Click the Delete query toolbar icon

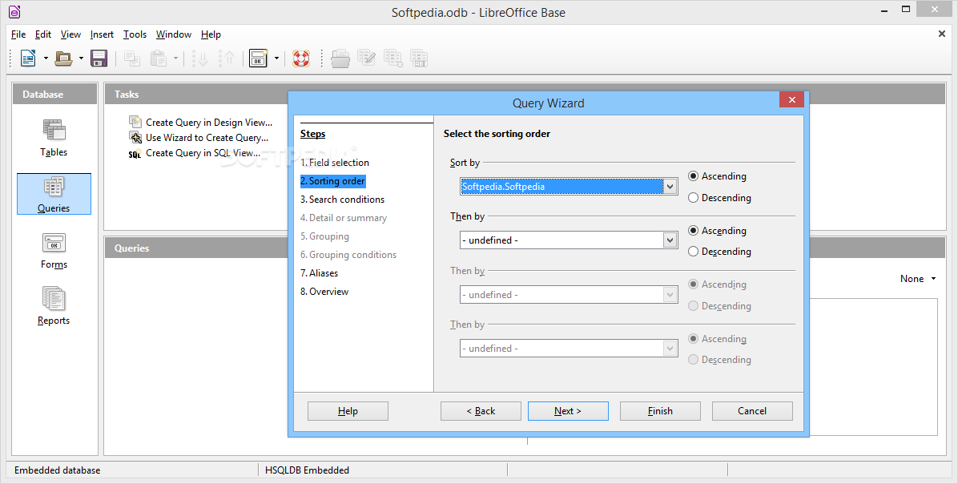coord(392,58)
